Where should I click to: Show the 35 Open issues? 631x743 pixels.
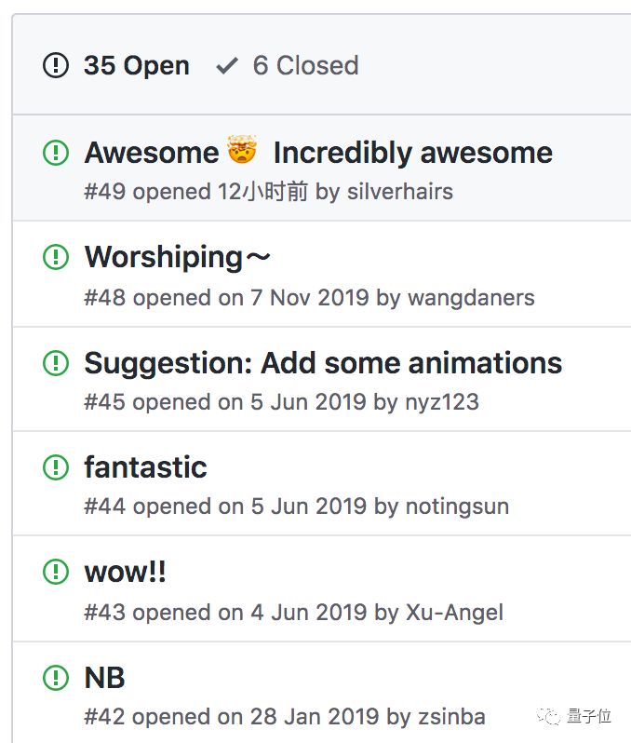136,65
